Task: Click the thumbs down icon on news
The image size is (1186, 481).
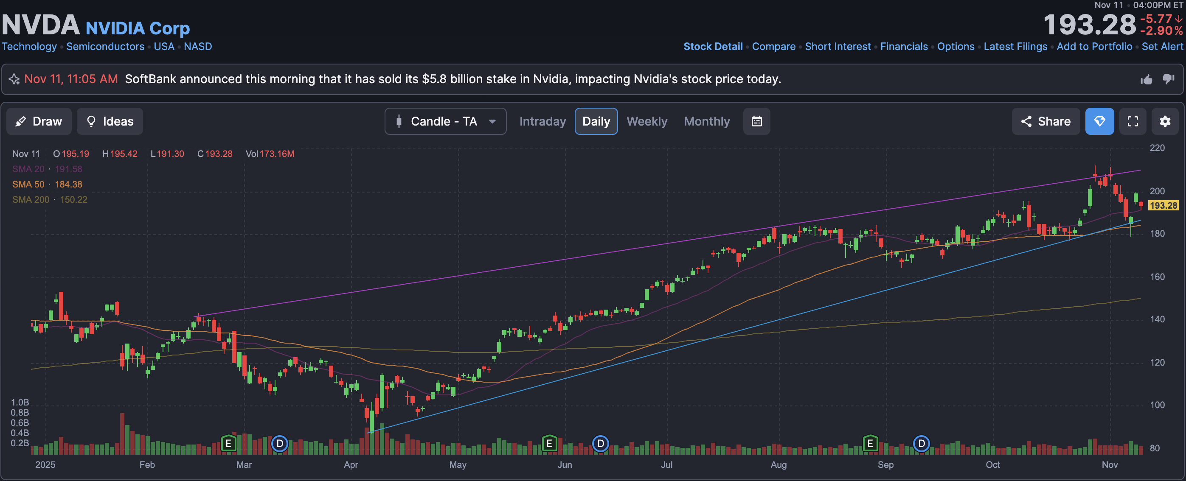Action: click(1168, 79)
